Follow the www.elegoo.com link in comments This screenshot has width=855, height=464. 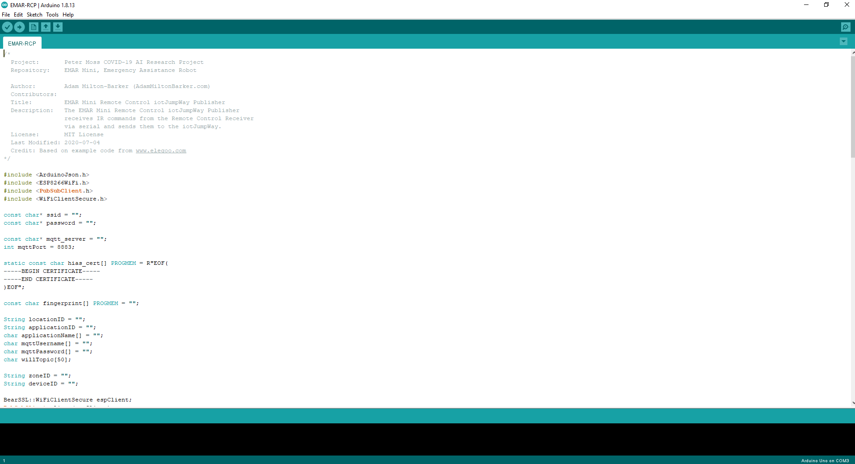pos(161,151)
